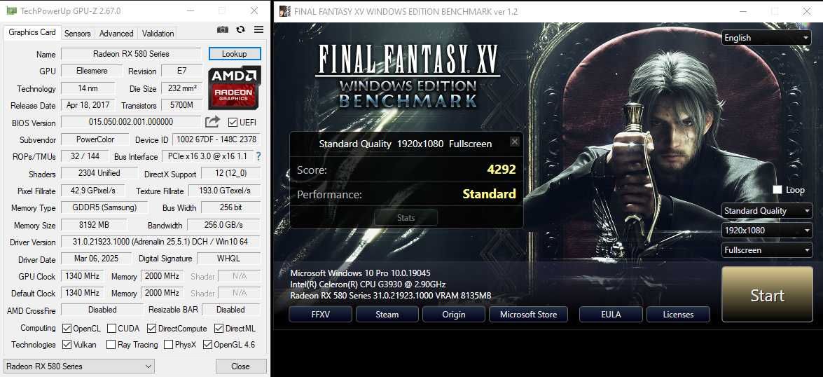
Task: Click the GPU-Z Close button
Action: tap(241, 366)
